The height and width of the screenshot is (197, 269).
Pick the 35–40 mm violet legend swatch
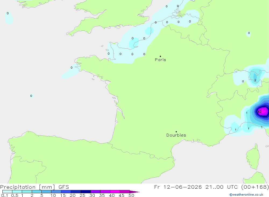click(x=105, y=192)
